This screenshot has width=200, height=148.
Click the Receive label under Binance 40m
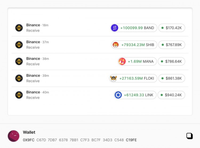[x=33, y=98]
